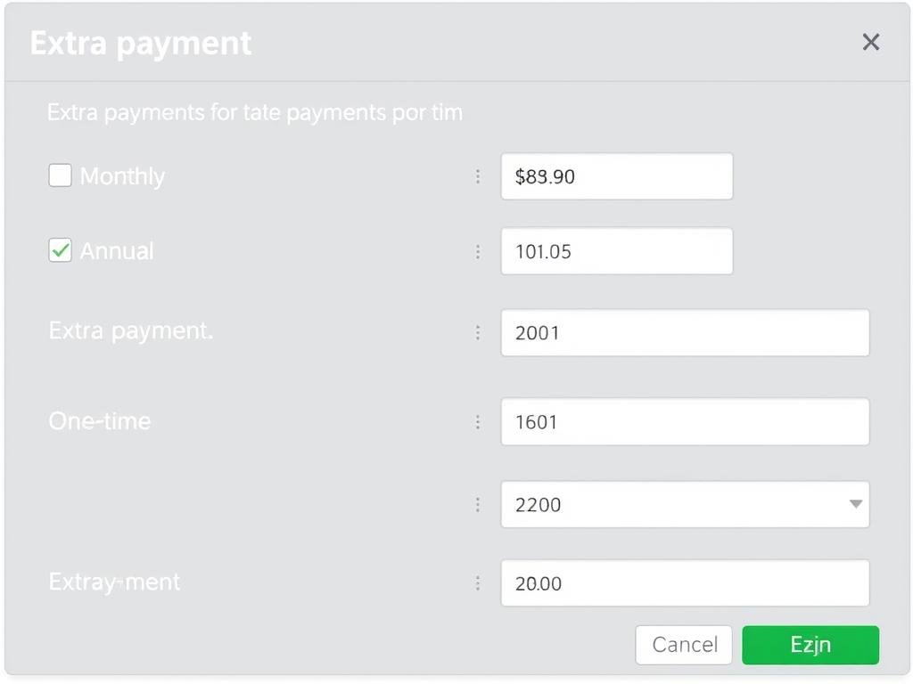Screen dimensions: 913x684
Task: Click the Ezjn confirmation button
Action: pos(810,645)
